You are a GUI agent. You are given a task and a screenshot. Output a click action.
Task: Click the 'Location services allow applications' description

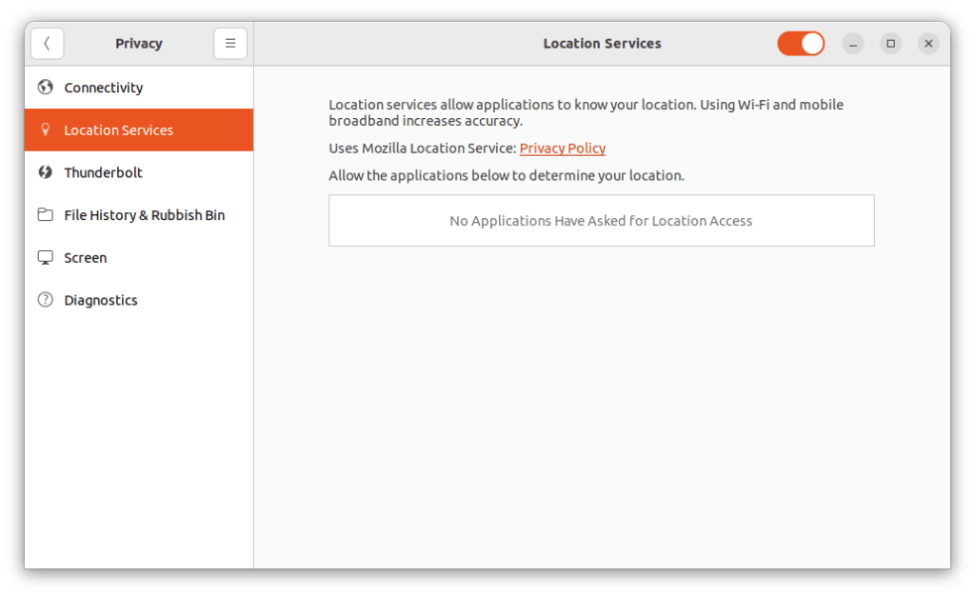point(586,112)
